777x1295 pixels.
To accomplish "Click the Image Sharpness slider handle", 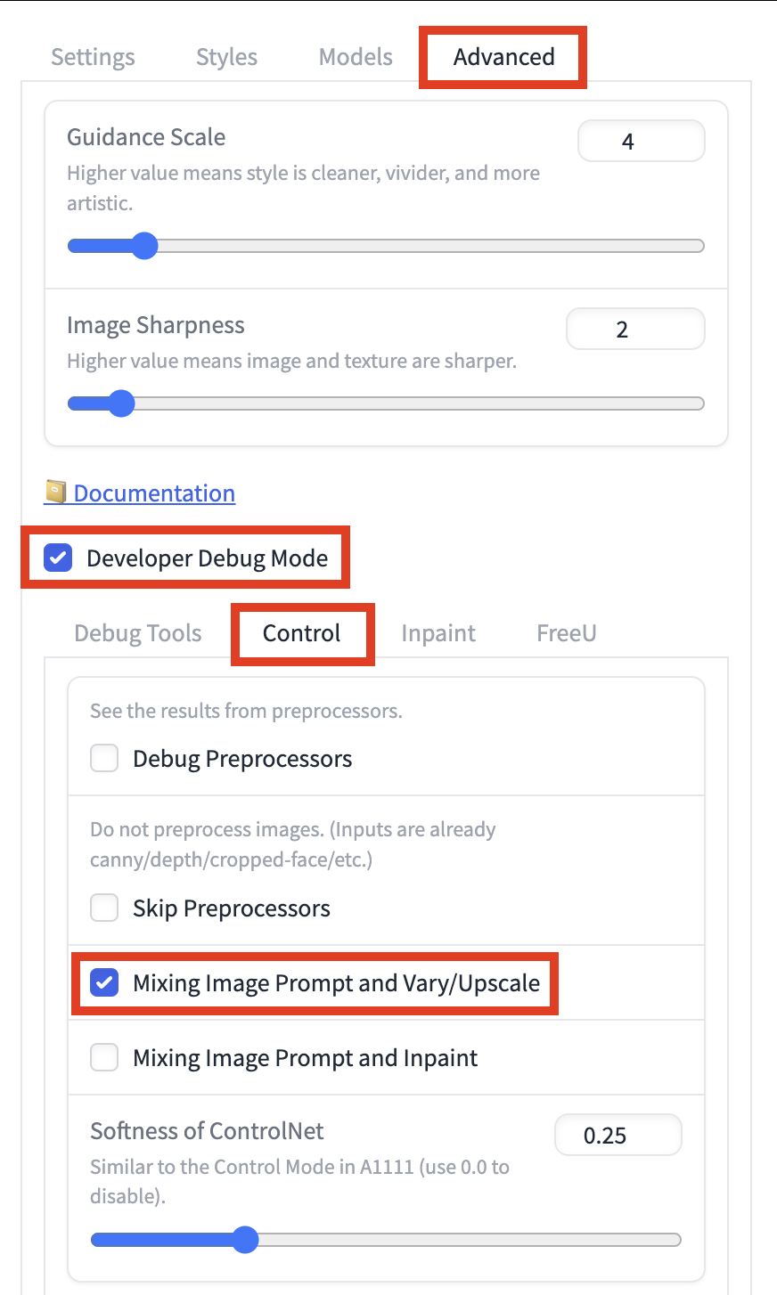I will [x=120, y=403].
